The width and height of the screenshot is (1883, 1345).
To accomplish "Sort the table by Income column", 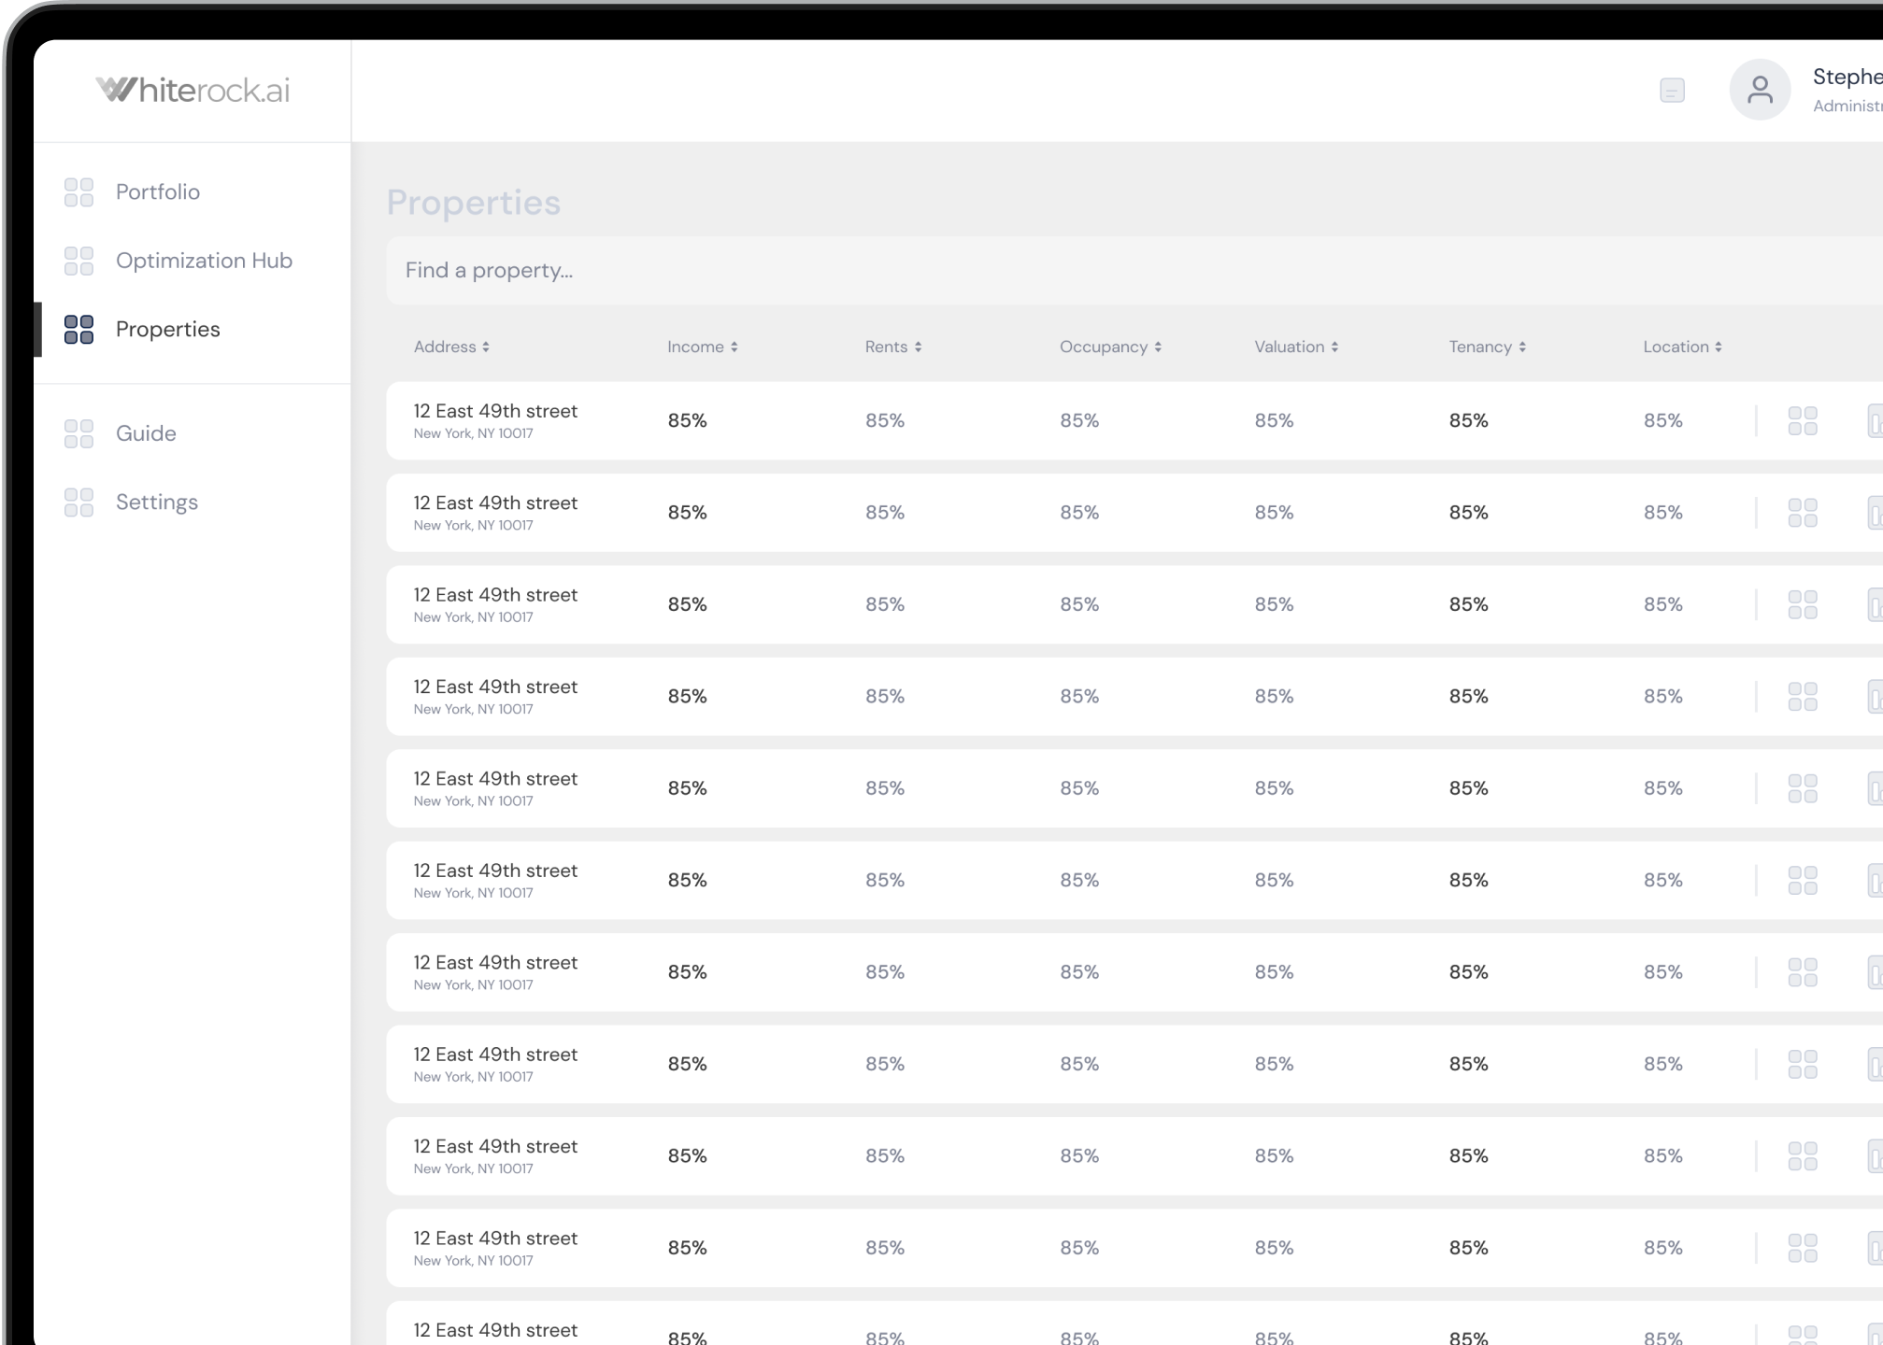I will point(703,347).
